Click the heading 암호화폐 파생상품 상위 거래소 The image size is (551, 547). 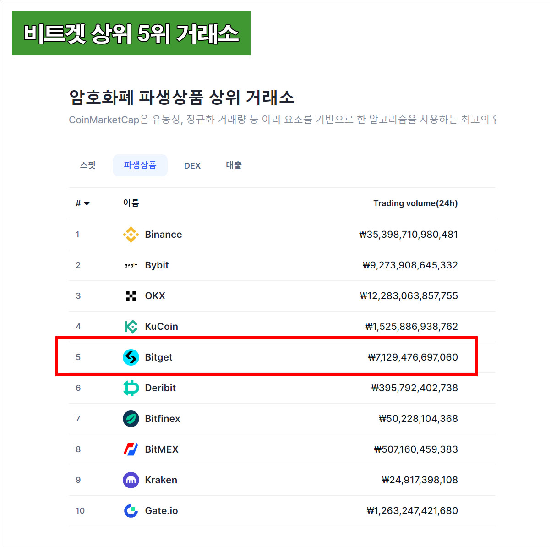click(x=181, y=97)
